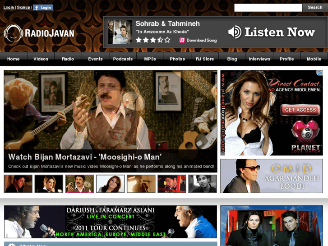
Task: Click the Watch Bijan Mortazavi headline
Action: click(85, 157)
